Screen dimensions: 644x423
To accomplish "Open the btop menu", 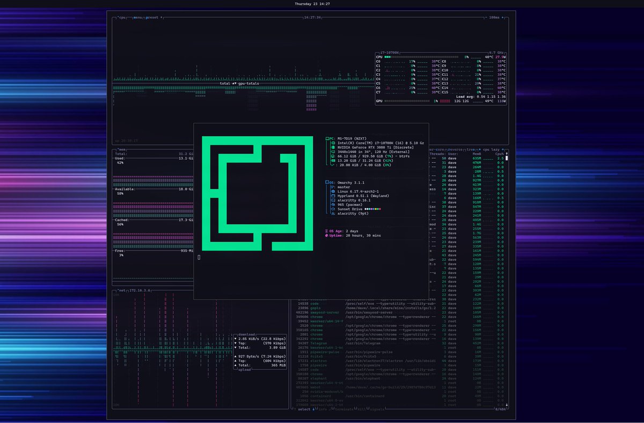I will (138, 17).
